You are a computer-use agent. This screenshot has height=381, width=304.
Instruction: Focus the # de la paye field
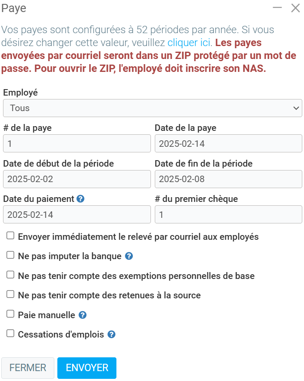click(x=77, y=143)
